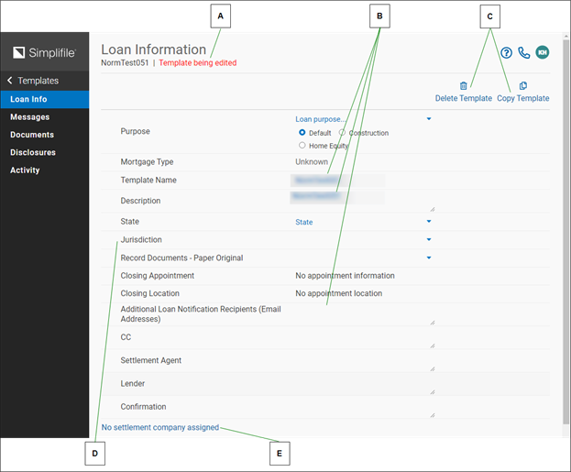Viewport: 571px width, 472px height.
Task: Click the Lender text area
Action: click(x=363, y=384)
